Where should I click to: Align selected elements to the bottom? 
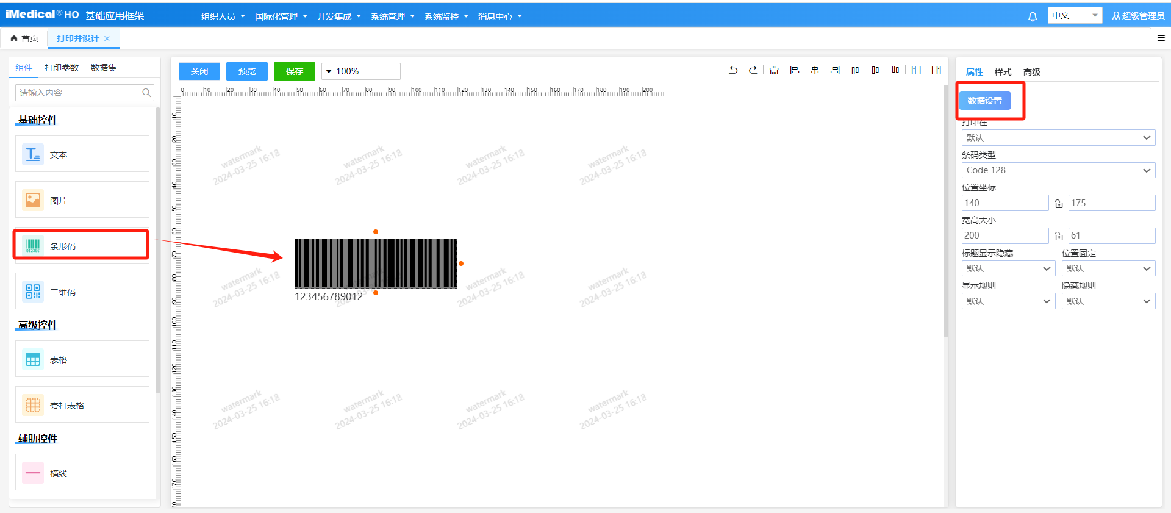[x=895, y=71]
